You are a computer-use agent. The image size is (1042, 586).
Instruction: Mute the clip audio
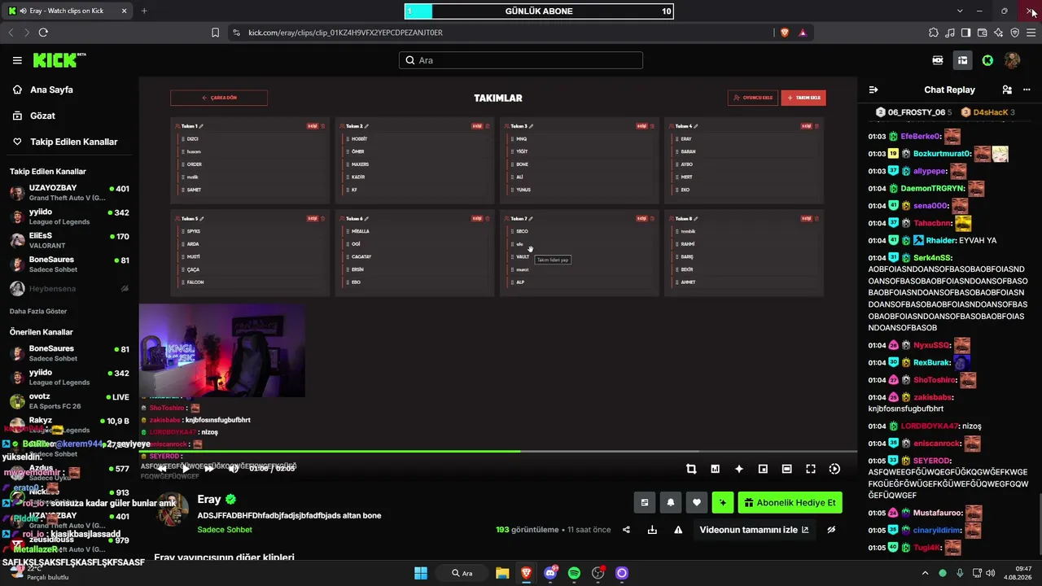pyautogui.click(x=234, y=469)
